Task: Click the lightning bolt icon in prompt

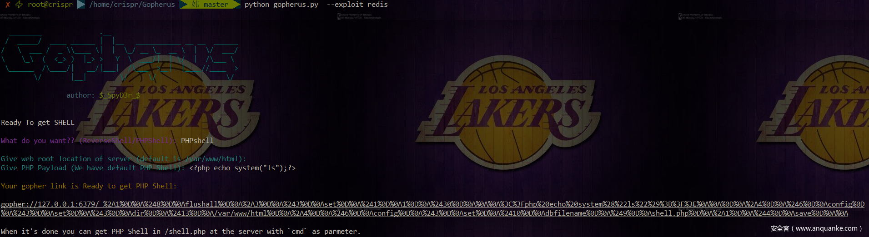Action: [x=19, y=5]
